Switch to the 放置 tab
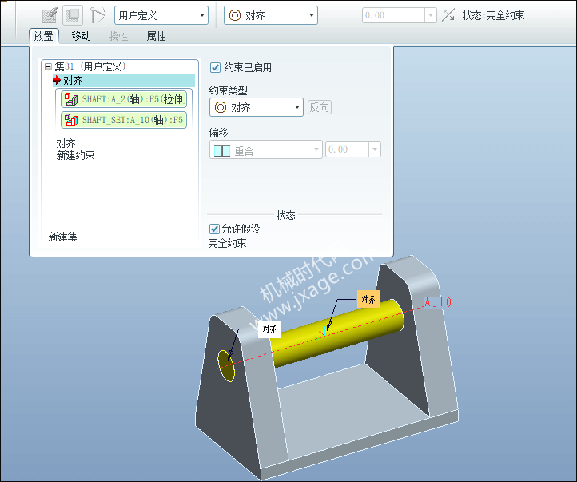 [x=44, y=36]
